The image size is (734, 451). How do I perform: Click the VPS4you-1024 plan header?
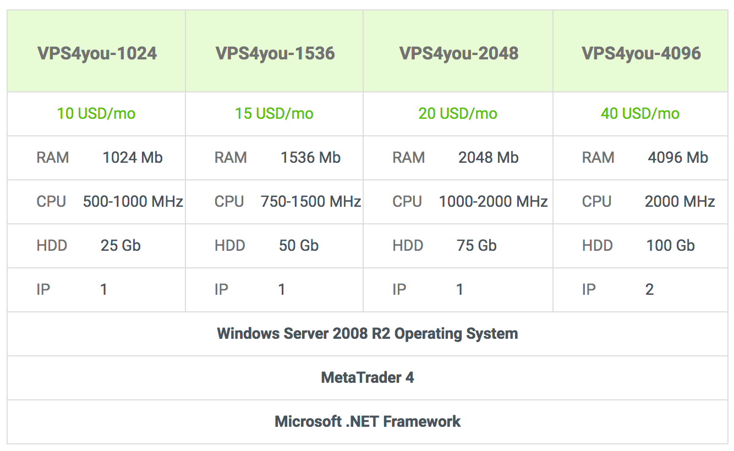(97, 53)
